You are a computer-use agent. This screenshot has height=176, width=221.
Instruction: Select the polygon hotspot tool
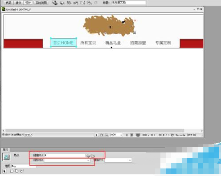(x=22, y=171)
